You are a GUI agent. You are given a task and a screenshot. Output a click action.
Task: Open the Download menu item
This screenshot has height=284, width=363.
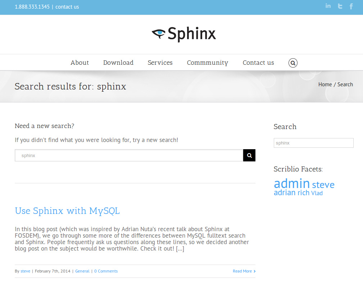[x=118, y=63]
